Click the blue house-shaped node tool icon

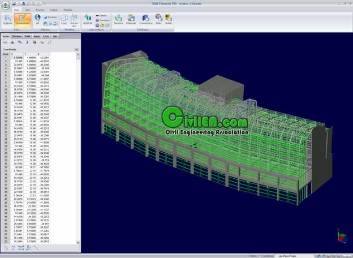tap(12, 42)
